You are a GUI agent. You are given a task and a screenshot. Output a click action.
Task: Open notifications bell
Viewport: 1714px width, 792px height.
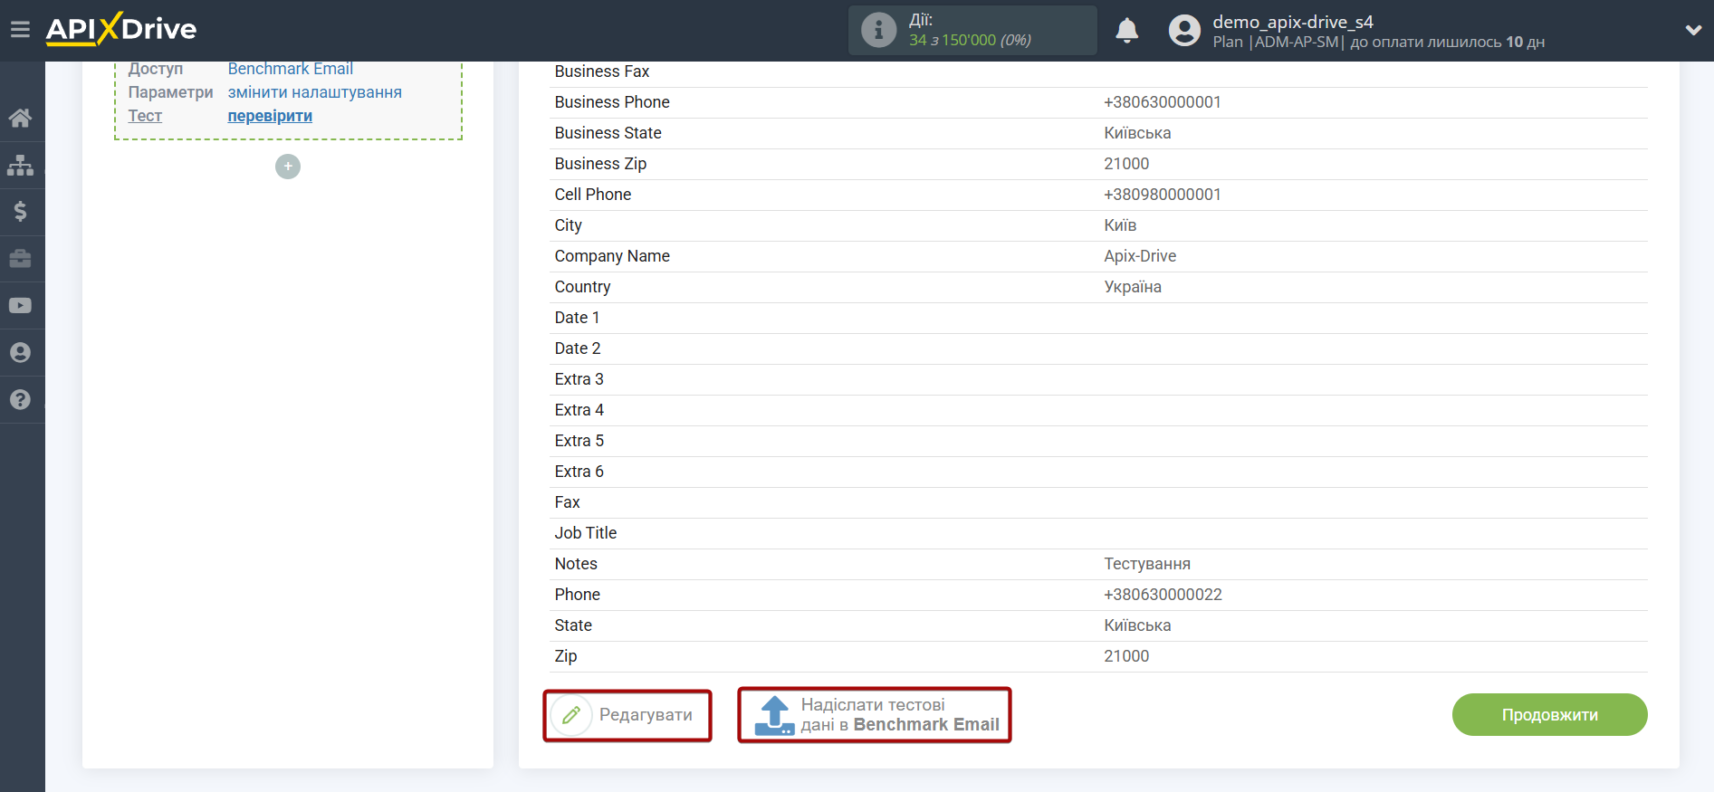click(x=1126, y=31)
